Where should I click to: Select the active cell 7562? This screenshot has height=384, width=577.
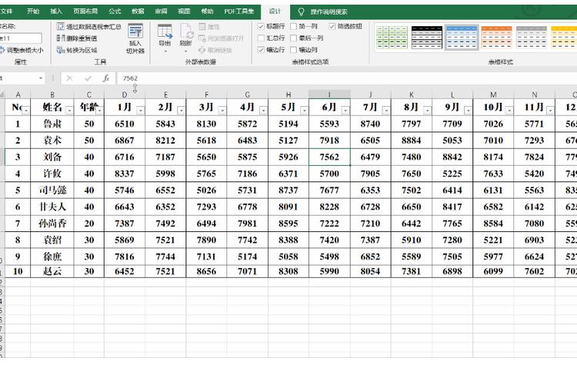tap(329, 157)
